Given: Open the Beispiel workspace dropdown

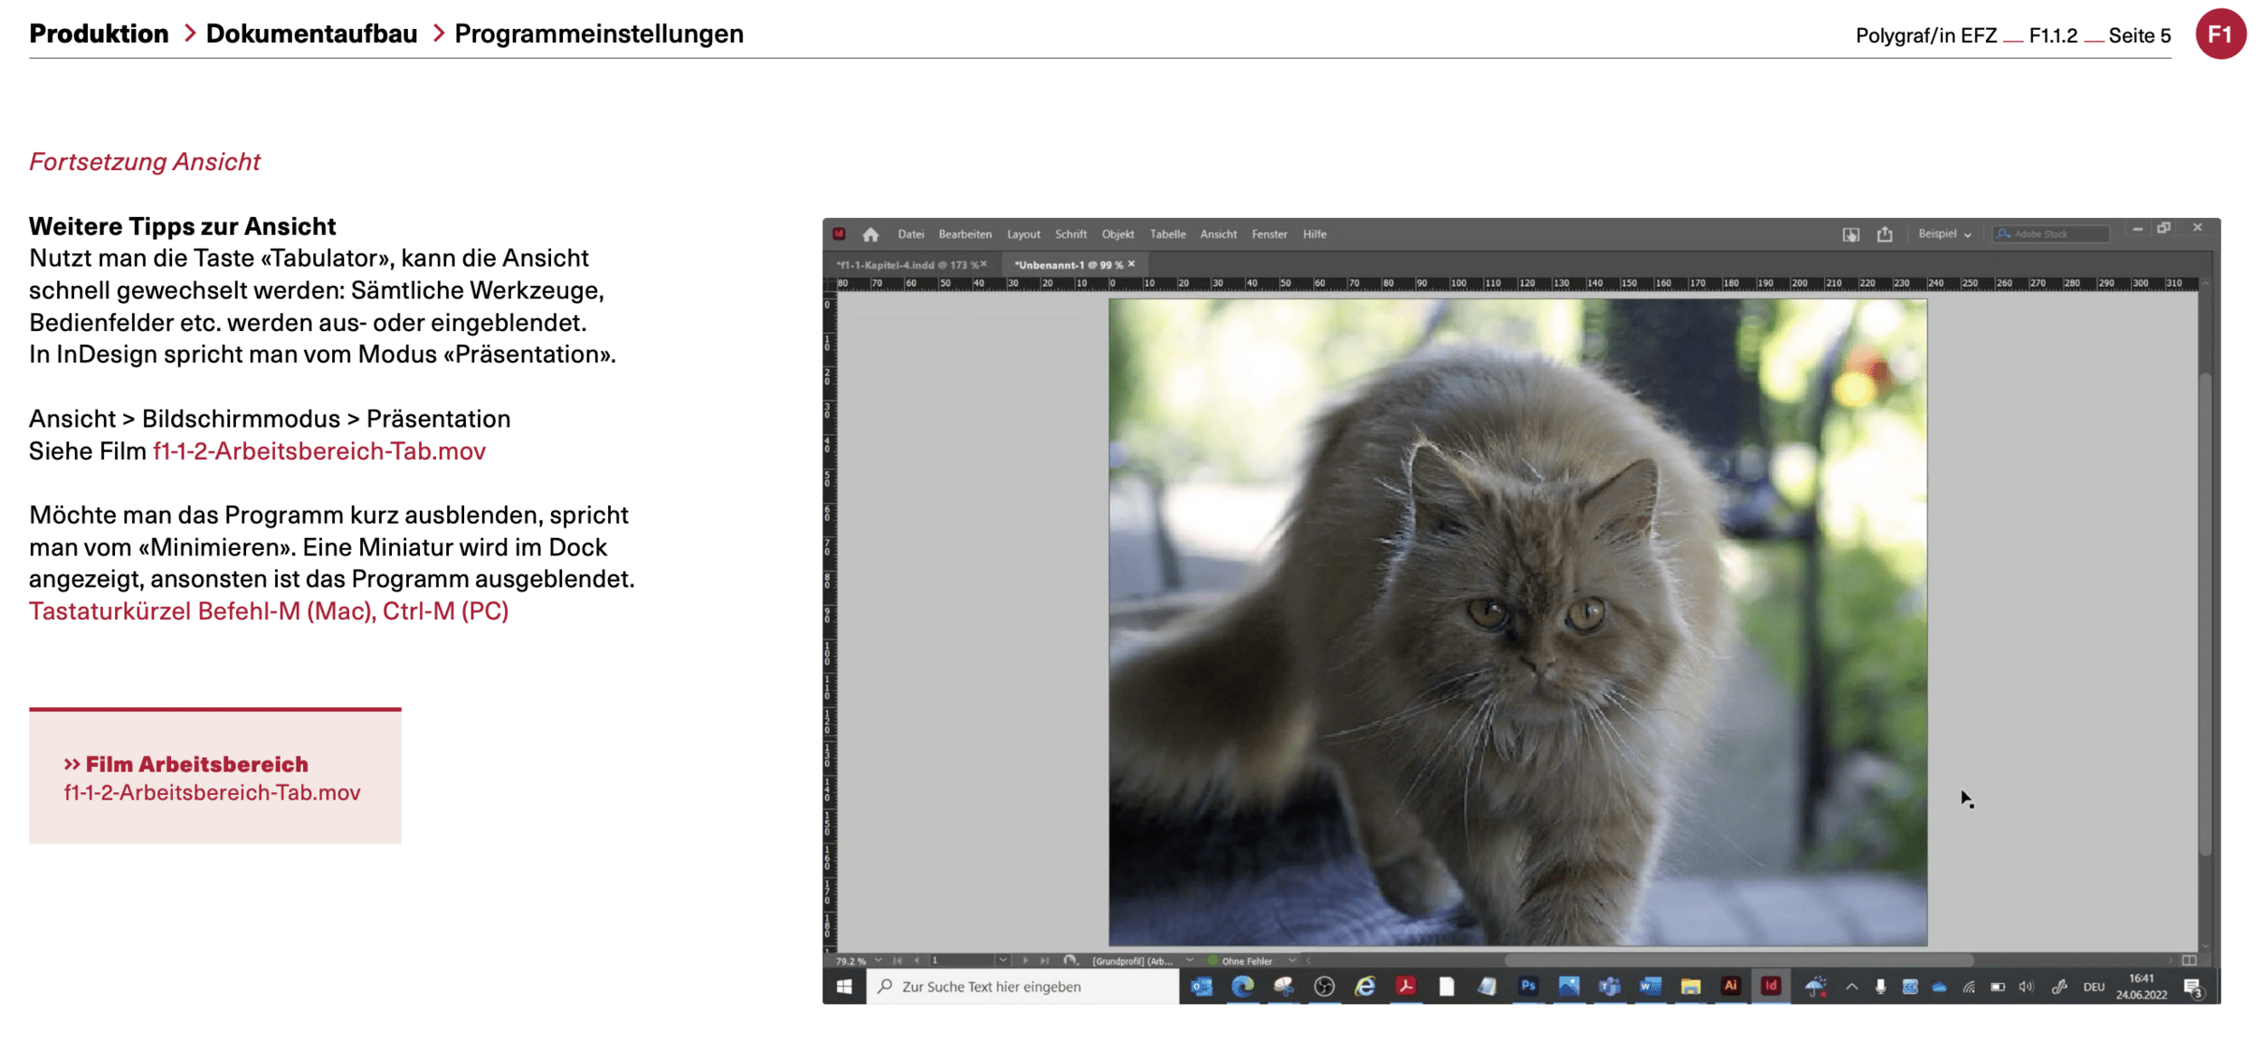Looking at the screenshot, I should click(x=1944, y=234).
